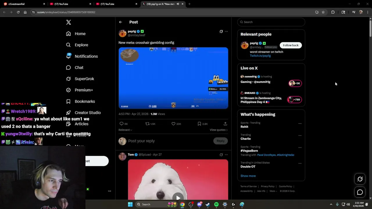This screenshot has width=372, height=209.
Task: Go to the browser home page
Action: coord(25,12)
